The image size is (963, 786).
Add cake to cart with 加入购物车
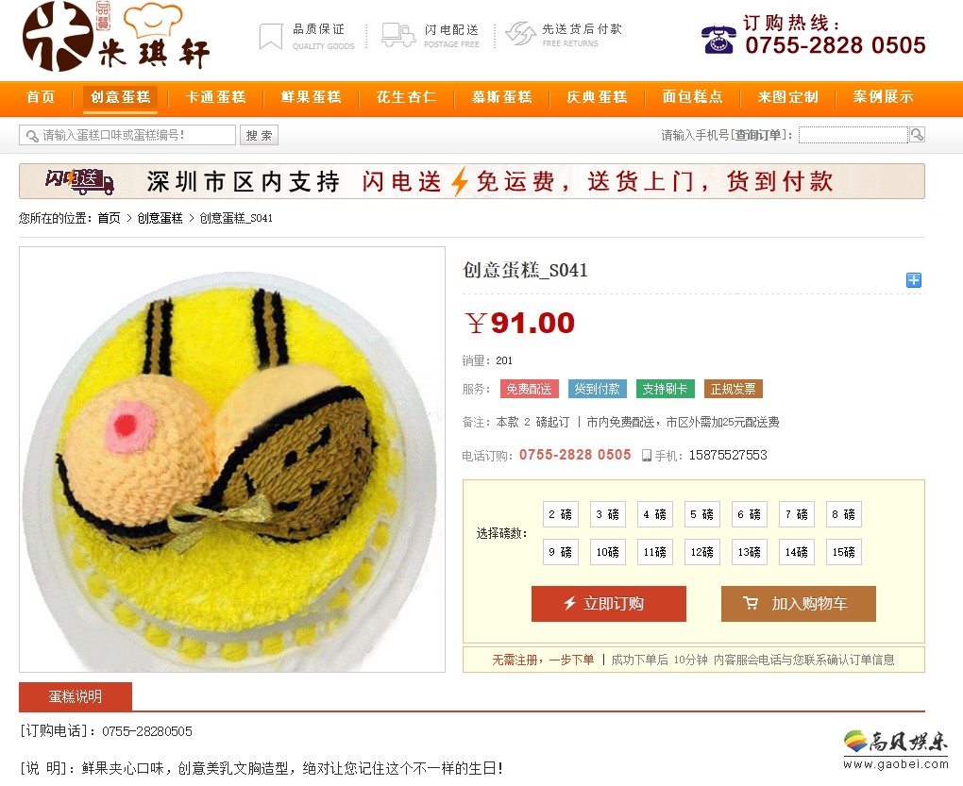pos(799,604)
